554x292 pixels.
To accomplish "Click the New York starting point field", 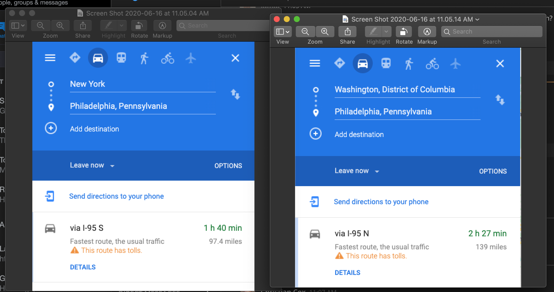I will 143,84.
